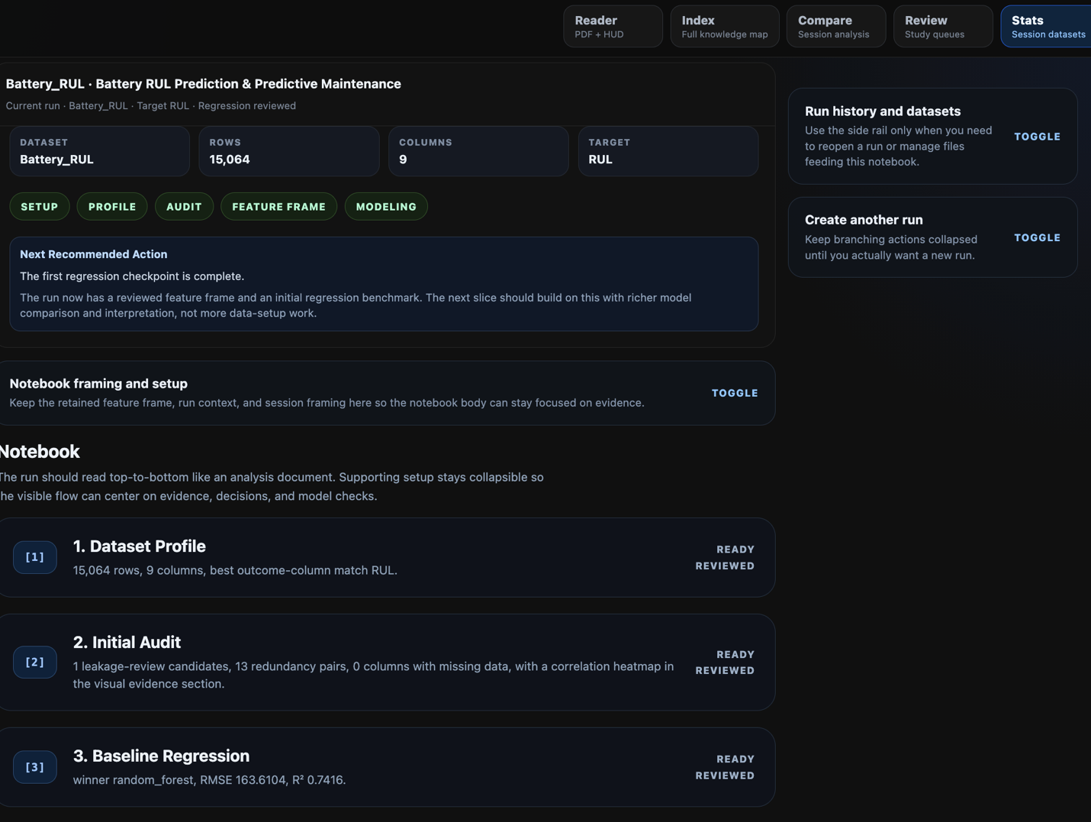
Task: Click the Rows 15,064 summary card
Action: tap(289, 151)
